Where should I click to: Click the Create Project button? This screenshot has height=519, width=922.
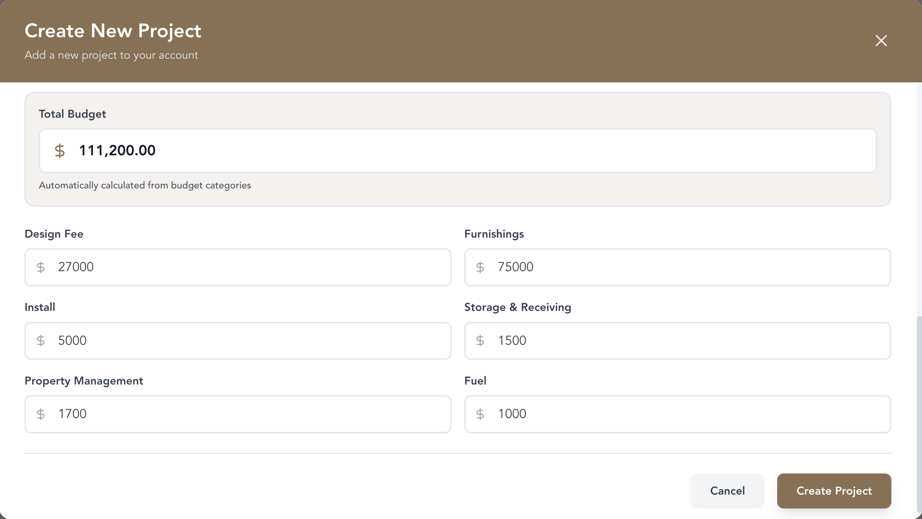coord(834,491)
